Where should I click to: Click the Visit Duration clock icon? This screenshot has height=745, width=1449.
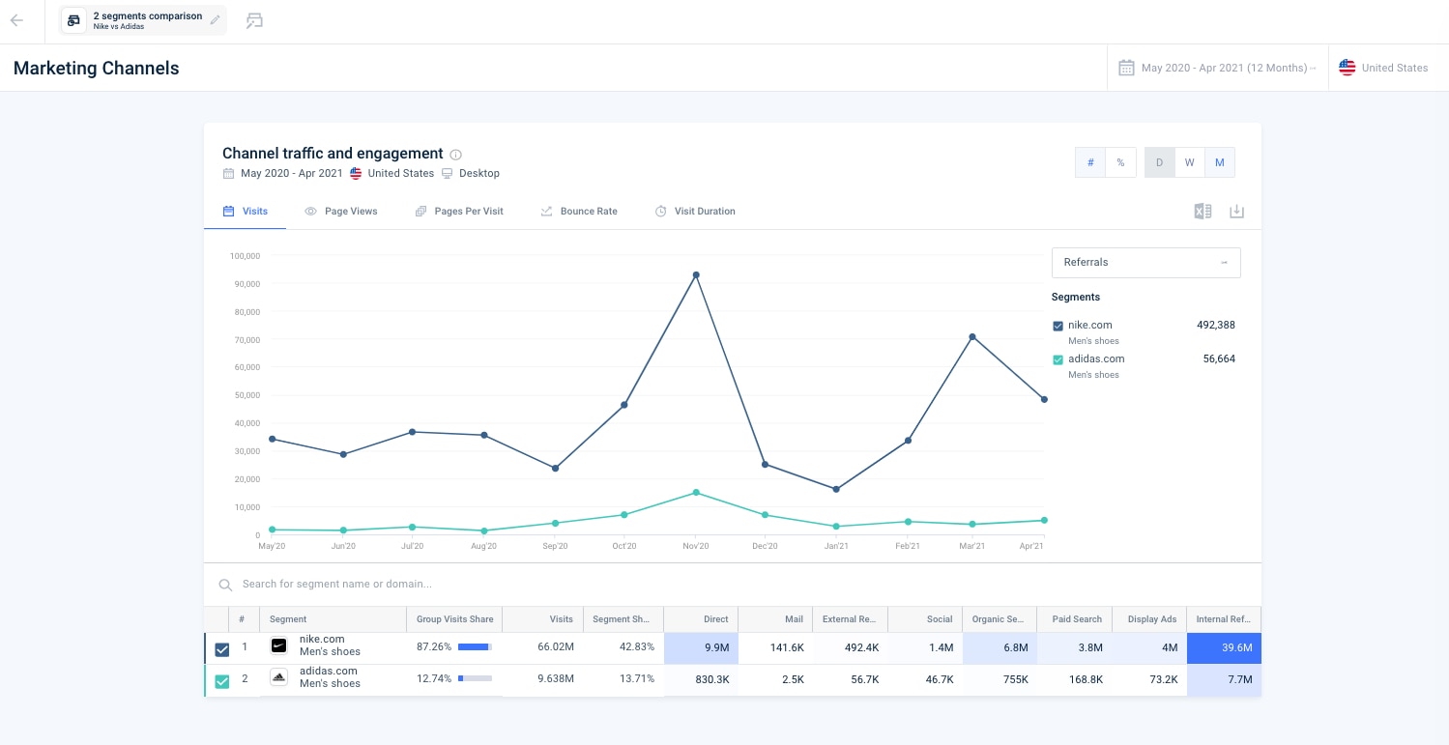(661, 211)
